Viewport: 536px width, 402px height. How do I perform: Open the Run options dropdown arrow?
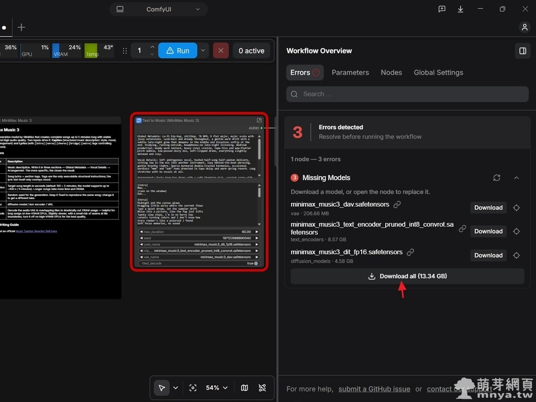pos(203,51)
